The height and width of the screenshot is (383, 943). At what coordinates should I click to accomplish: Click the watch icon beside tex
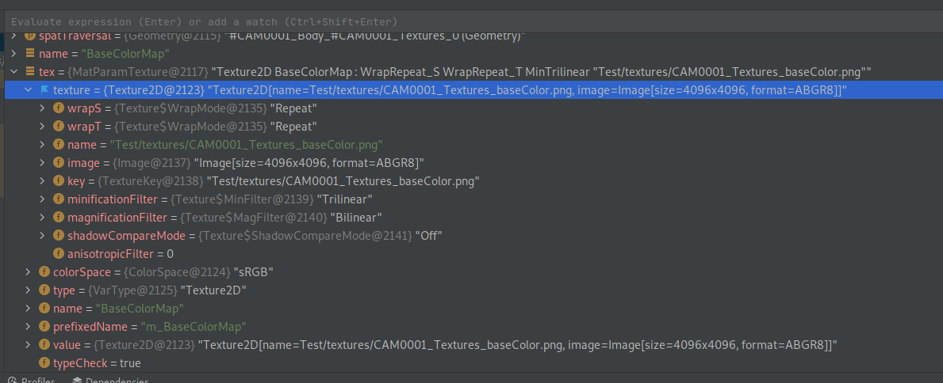pos(29,72)
